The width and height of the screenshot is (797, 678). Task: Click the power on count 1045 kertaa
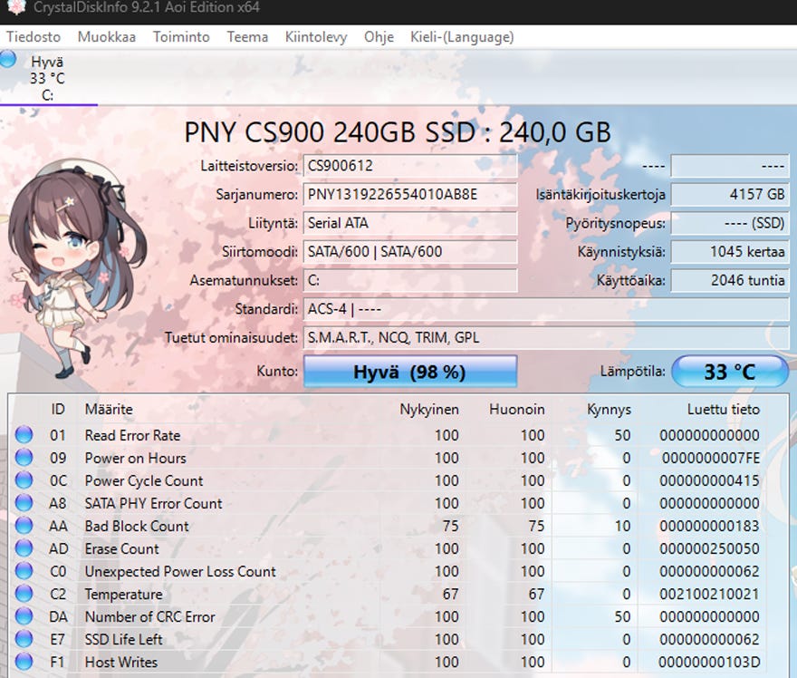tap(730, 252)
